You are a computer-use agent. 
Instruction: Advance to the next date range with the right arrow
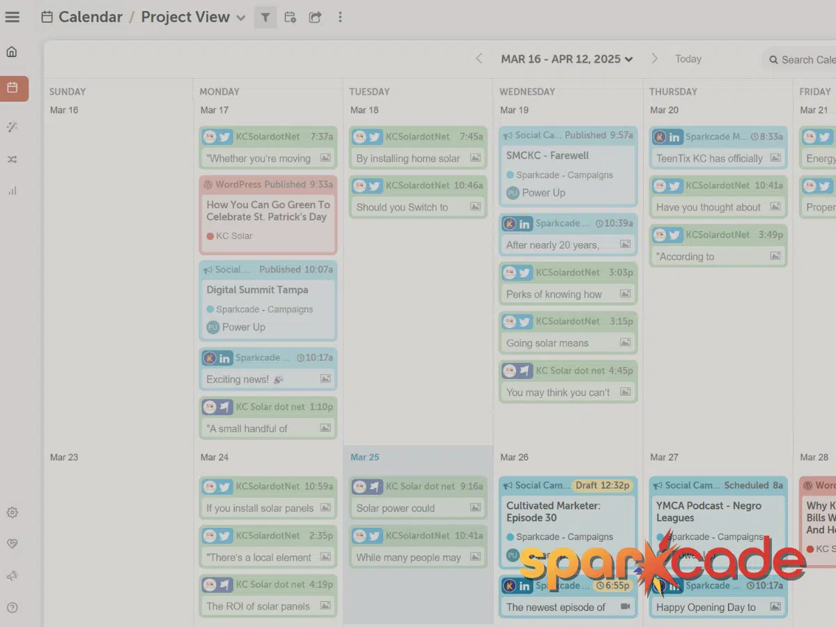654,59
